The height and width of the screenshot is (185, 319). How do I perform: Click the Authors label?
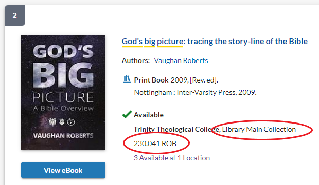[x=136, y=60]
